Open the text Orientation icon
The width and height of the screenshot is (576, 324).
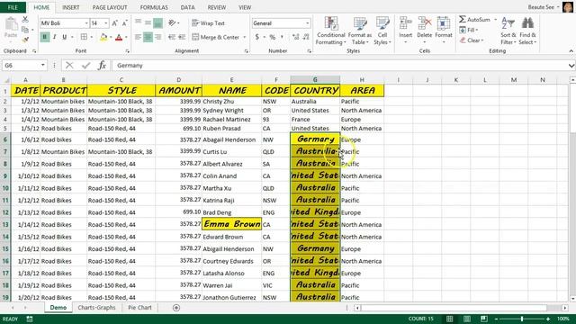[172, 22]
